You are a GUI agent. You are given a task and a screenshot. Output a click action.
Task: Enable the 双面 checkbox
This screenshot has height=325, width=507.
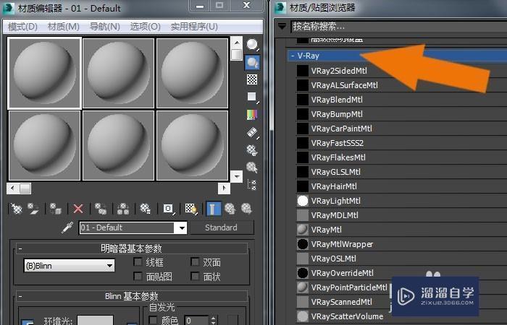195,261
